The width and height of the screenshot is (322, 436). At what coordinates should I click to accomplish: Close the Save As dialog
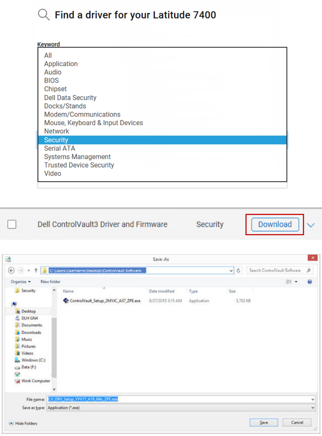313,258
